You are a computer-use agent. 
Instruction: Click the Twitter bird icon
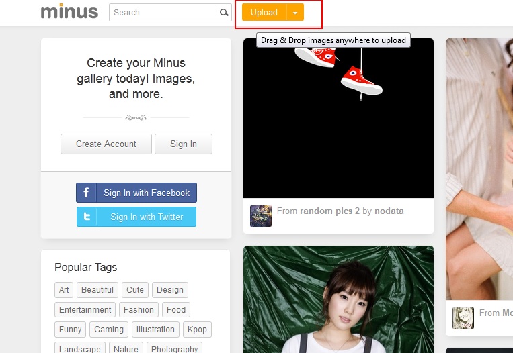coord(87,217)
